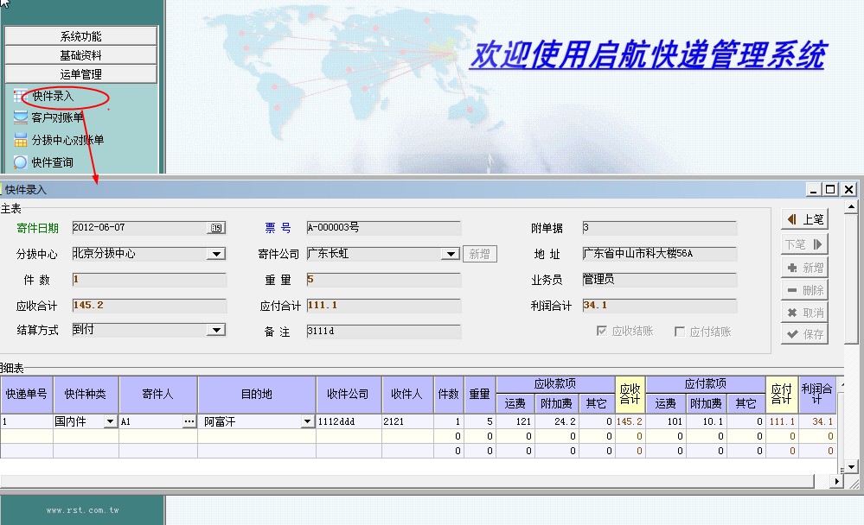
Task: Click the 新增 button with plus icon
Action: (x=804, y=268)
